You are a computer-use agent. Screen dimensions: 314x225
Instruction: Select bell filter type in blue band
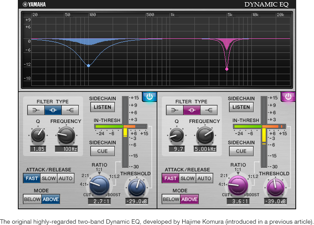click(x=53, y=110)
